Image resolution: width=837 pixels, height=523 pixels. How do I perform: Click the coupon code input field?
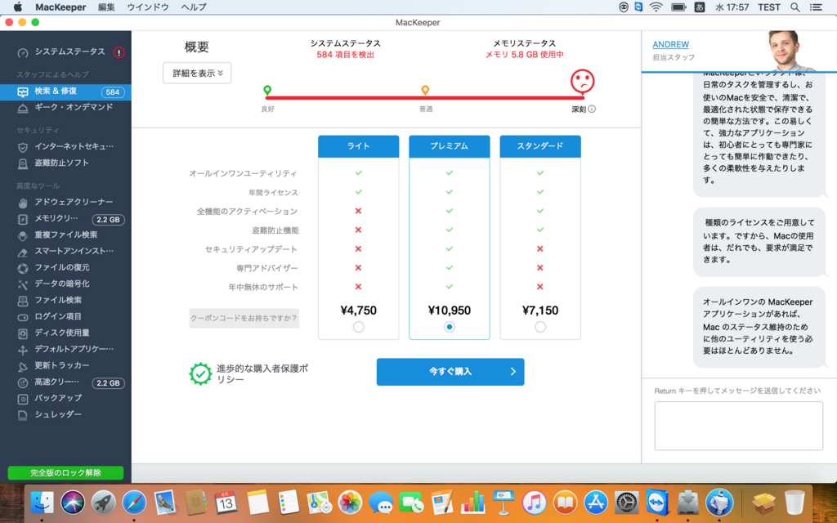point(244,318)
